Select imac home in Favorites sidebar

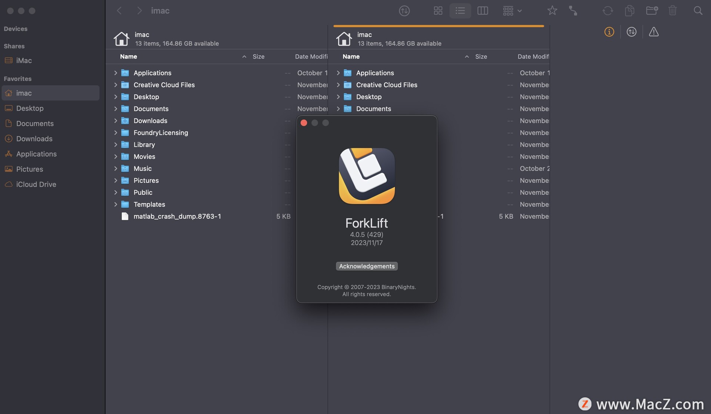pyautogui.click(x=50, y=93)
